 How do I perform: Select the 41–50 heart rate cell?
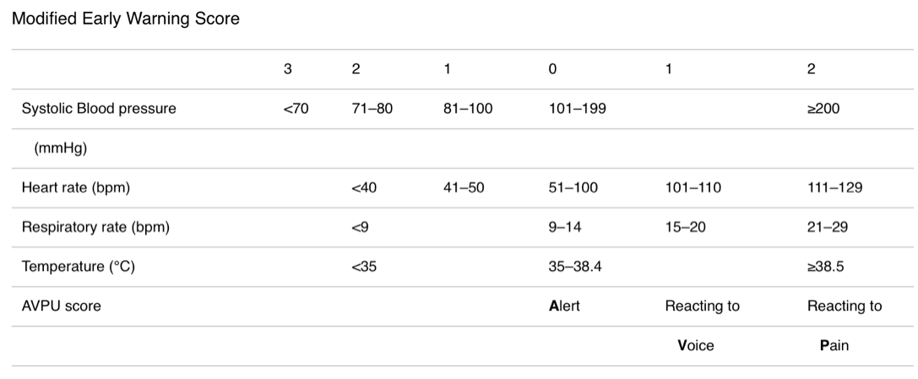464,187
